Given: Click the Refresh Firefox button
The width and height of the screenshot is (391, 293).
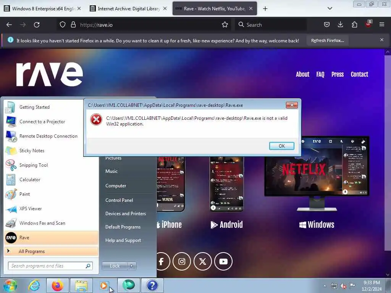Looking at the screenshot, I should (x=328, y=40).
